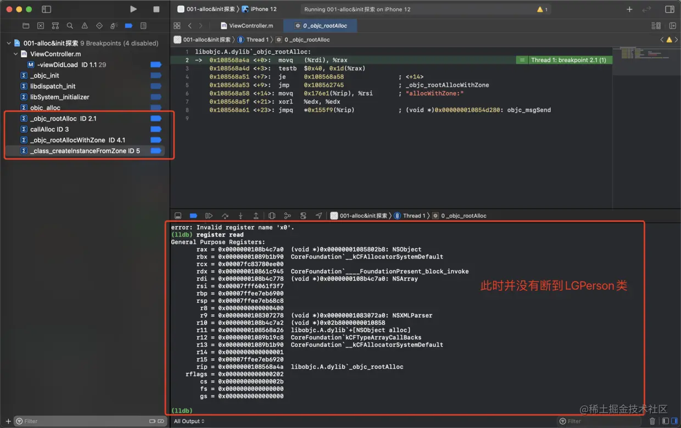The width and height of the screenshot is (681, 428).
Task: Go forward in editor history
Action: coord(201,26)
